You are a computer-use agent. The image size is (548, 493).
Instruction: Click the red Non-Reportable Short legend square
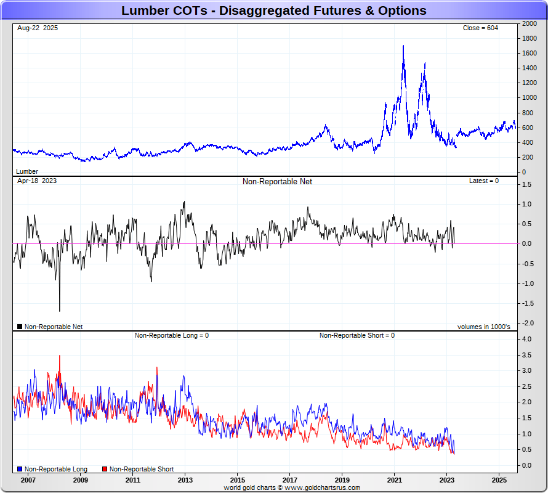tap(105, 469)
